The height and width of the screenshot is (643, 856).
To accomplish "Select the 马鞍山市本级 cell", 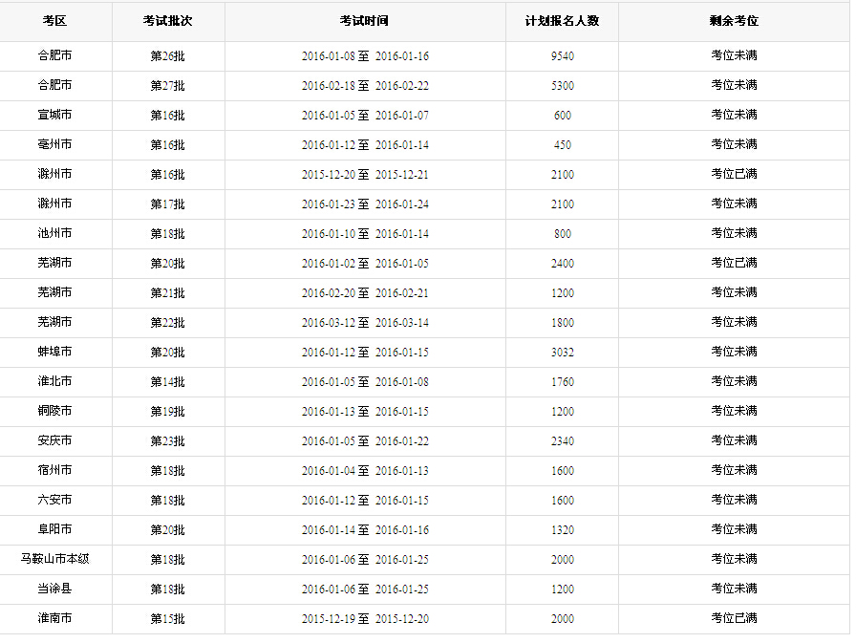I will click(54, 559).
